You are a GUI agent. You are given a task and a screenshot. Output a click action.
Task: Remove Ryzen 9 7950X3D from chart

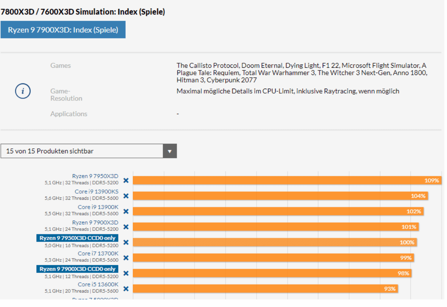[x=126, y=180]
